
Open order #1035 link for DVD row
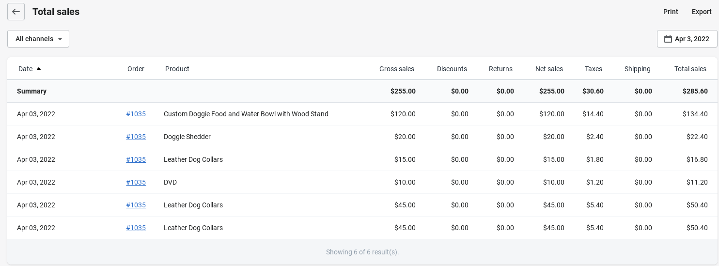click(x=136, y=182)
